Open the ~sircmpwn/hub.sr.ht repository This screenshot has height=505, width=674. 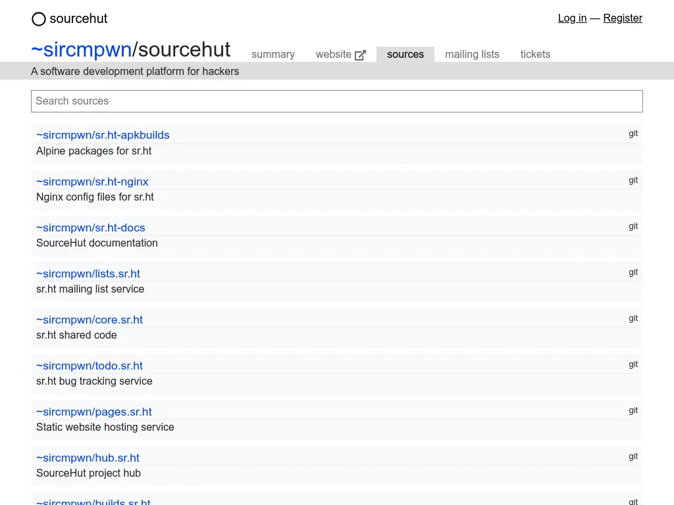88,458
